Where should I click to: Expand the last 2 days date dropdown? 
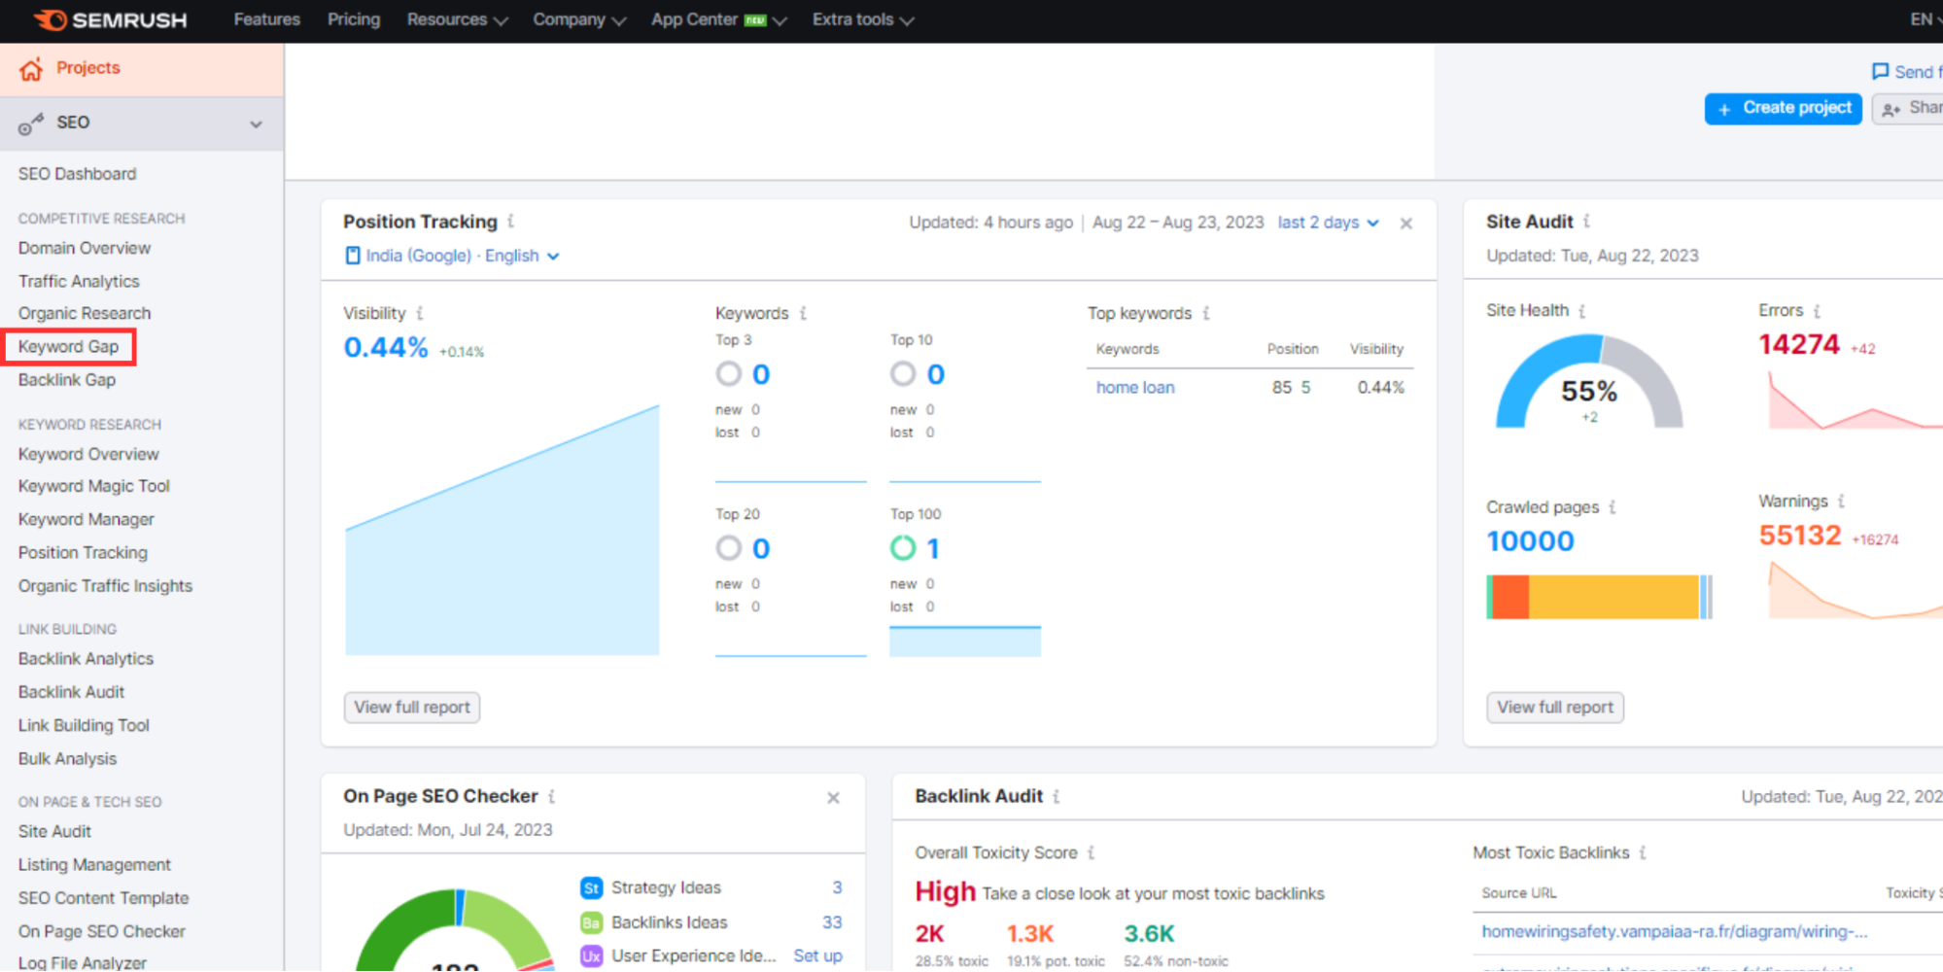coord(1328,223)
